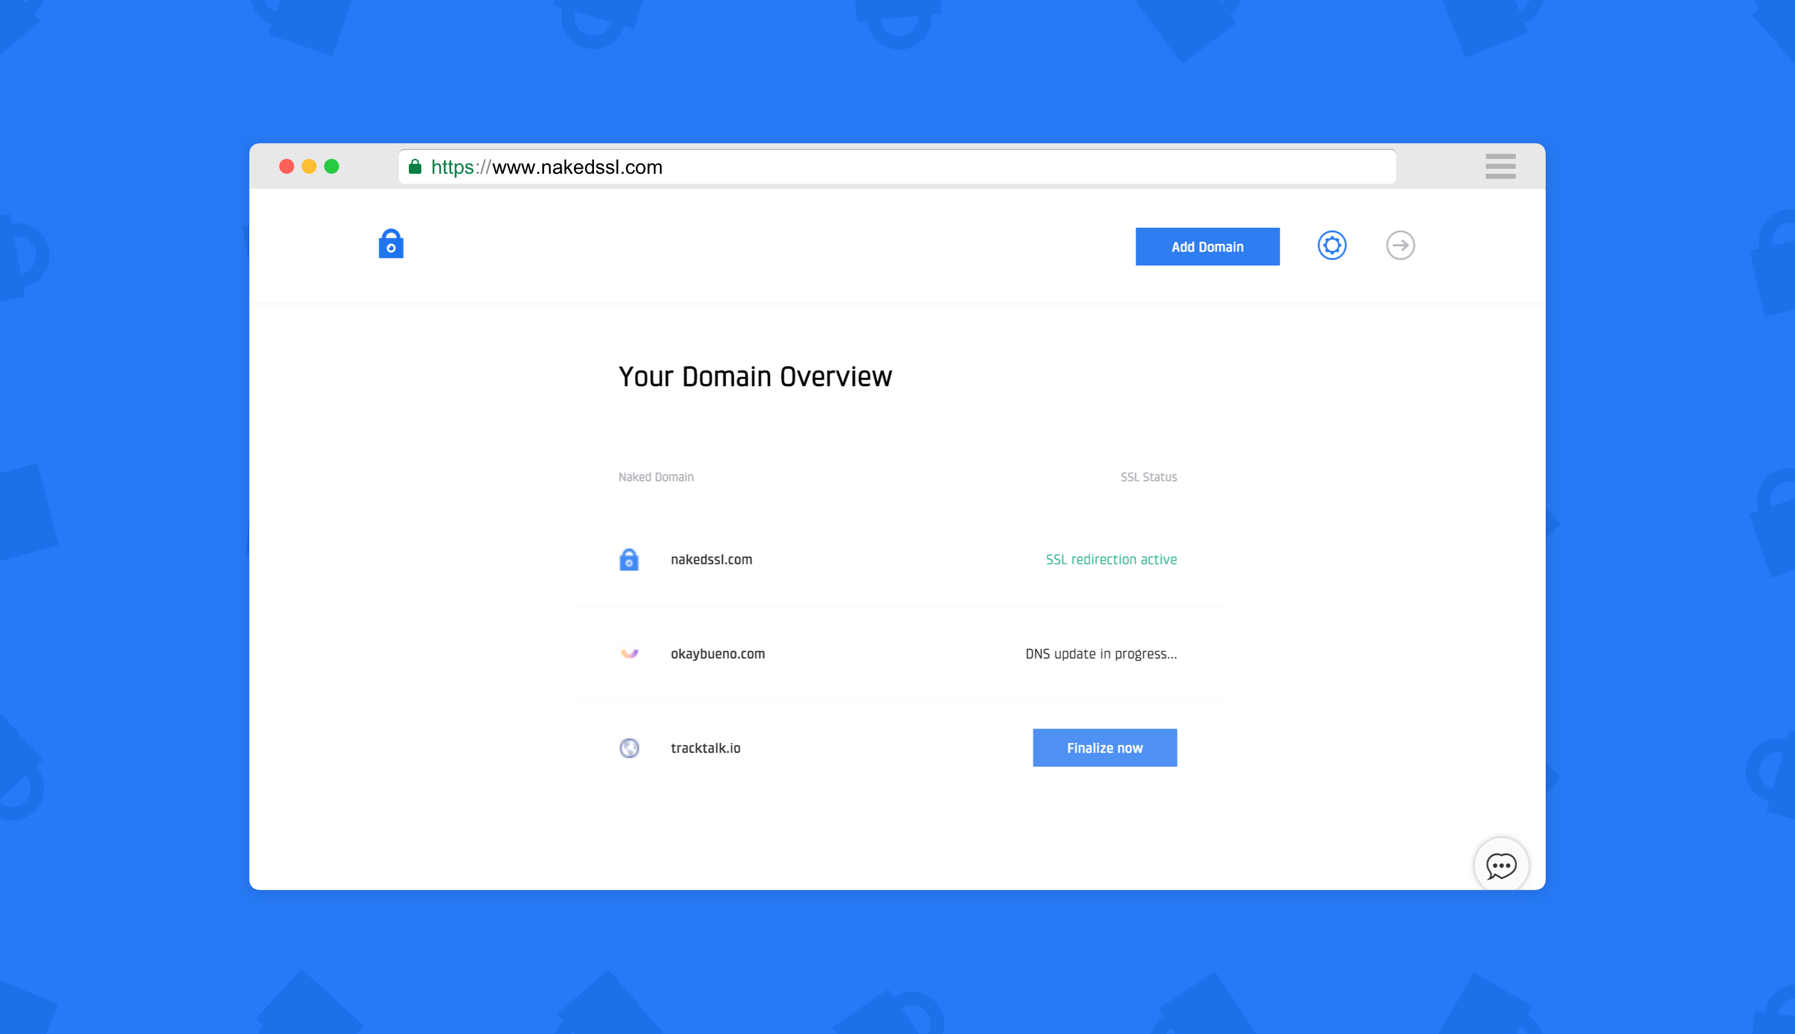Click the logout arrow circle icon
Screen dimensions: 1795x1034
1400,245
